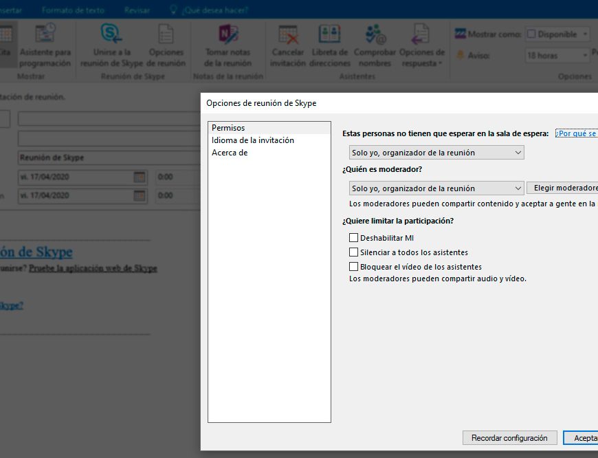Open Opciones de respuesta icon
The image size is (598, 458).
(x=420, y=34)
